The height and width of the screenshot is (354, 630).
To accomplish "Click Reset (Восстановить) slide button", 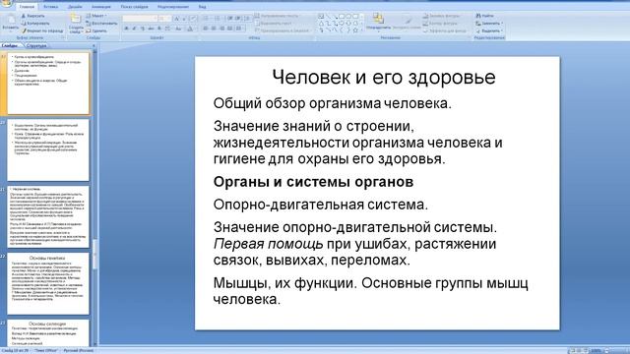I will 101,24.
